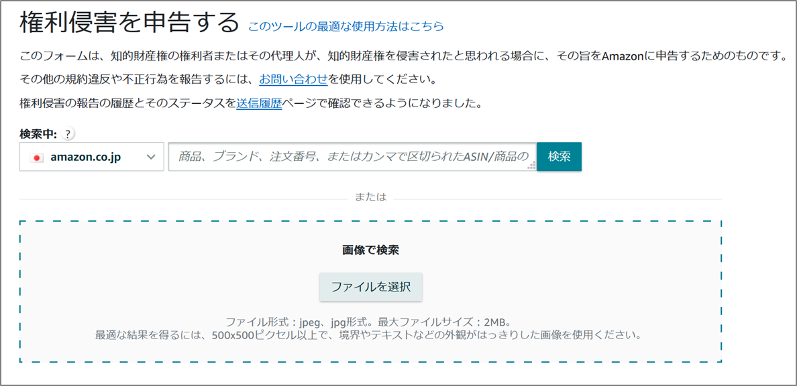Click the 500x500ピクセル以上 image guidance text

tap(370, 335)
